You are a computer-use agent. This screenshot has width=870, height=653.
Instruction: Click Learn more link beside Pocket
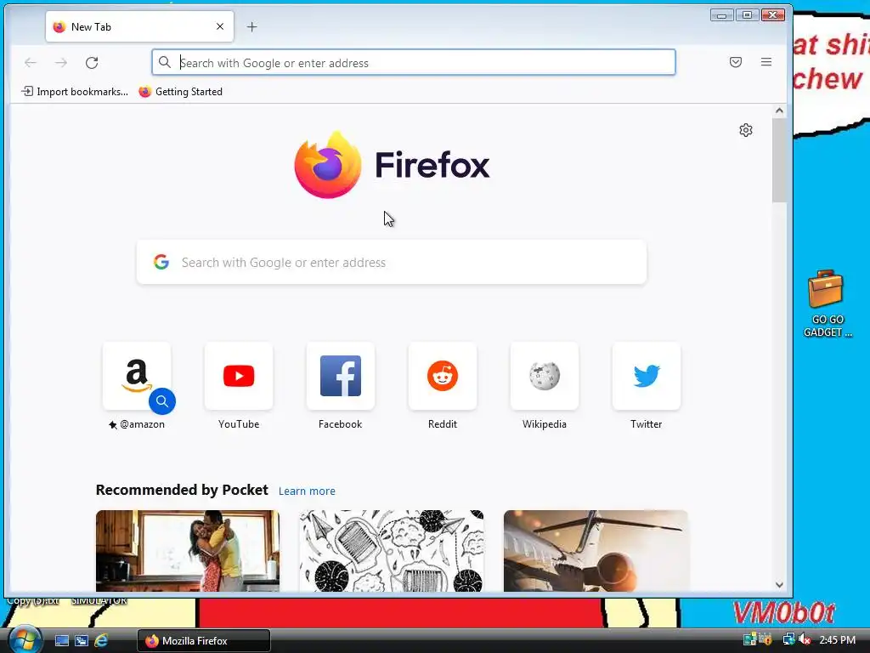[x=307, y=491]
